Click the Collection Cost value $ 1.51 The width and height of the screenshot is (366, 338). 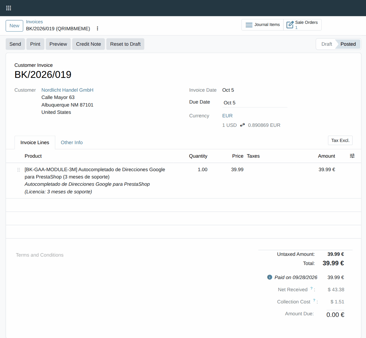(337, 302)
